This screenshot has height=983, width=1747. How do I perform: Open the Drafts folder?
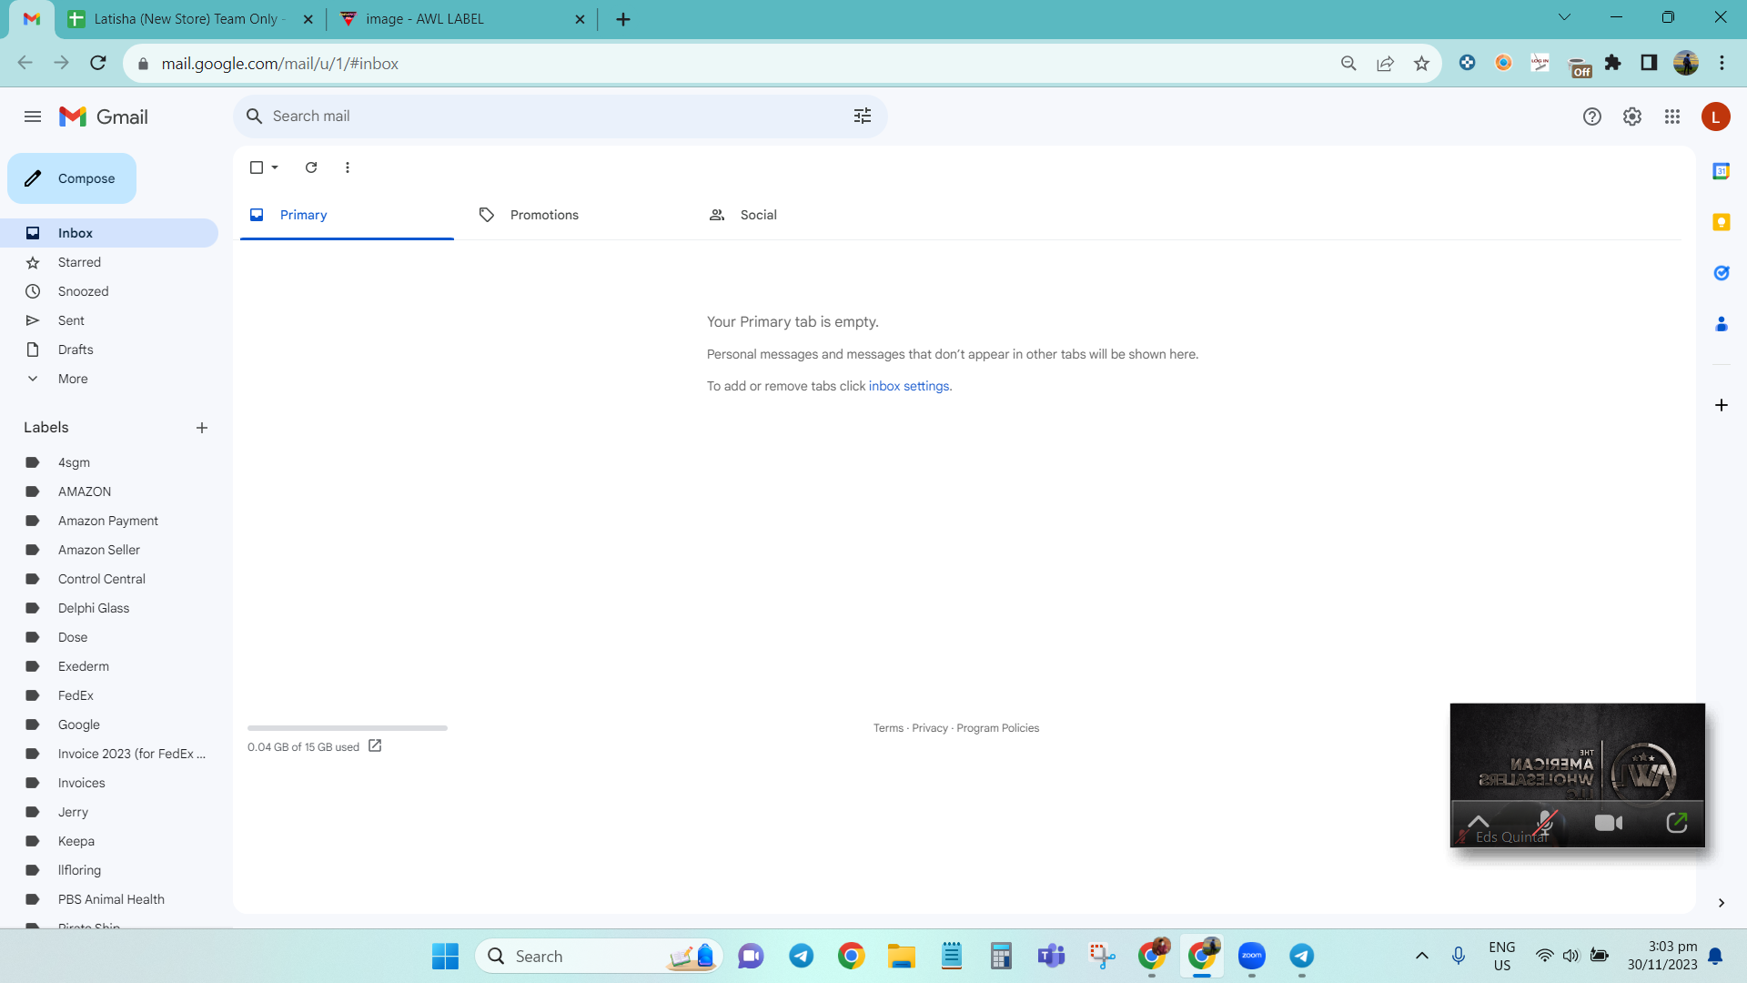[109, 350]
